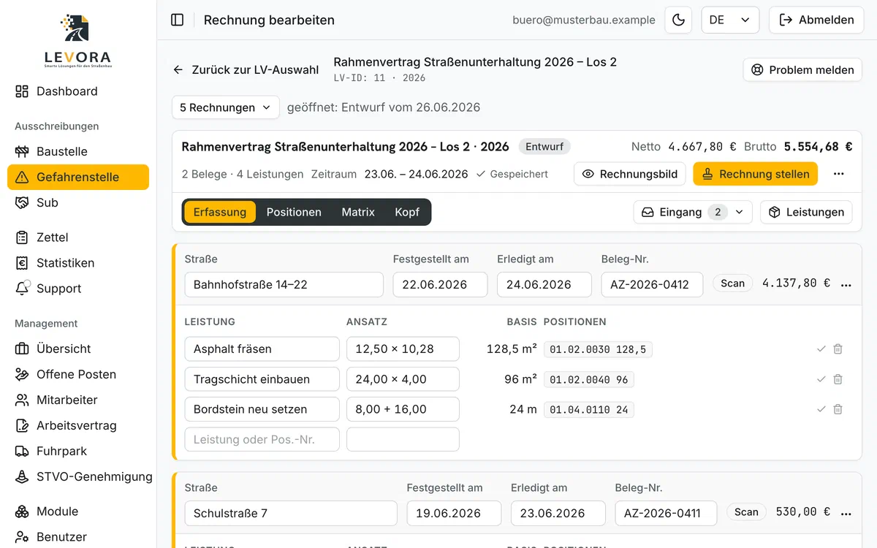Screen dimensions: 877x548
Task: Click Ansatz field 12,50 × 10,28
Action: (x=403, y=349)
